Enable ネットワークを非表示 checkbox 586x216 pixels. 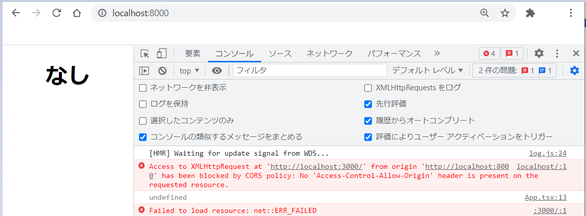(143, 88)
